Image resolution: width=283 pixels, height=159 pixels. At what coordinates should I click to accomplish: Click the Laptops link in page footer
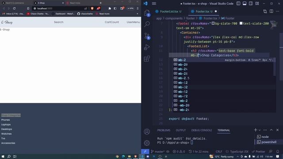[x=6, y=125]
